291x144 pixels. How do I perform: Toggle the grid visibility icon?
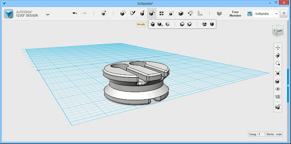pyautogui.click(x=278, y=97)
